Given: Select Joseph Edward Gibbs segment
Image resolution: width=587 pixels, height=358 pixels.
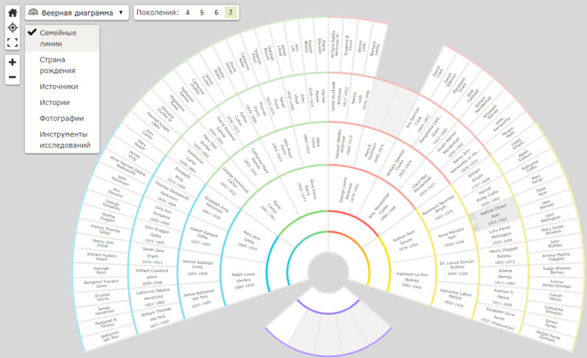Looking at the screenshot, I should [x=204, y=236].
